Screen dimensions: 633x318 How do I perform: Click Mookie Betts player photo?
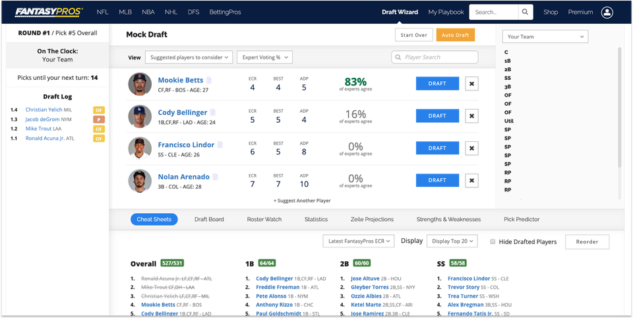point(140,84)
